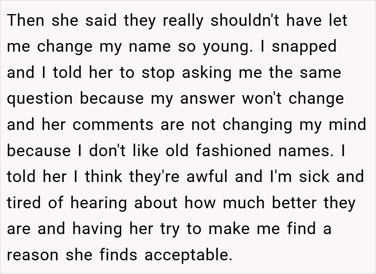Click the word "comments"
Viewport: 376px width, 274px height.
113,125
